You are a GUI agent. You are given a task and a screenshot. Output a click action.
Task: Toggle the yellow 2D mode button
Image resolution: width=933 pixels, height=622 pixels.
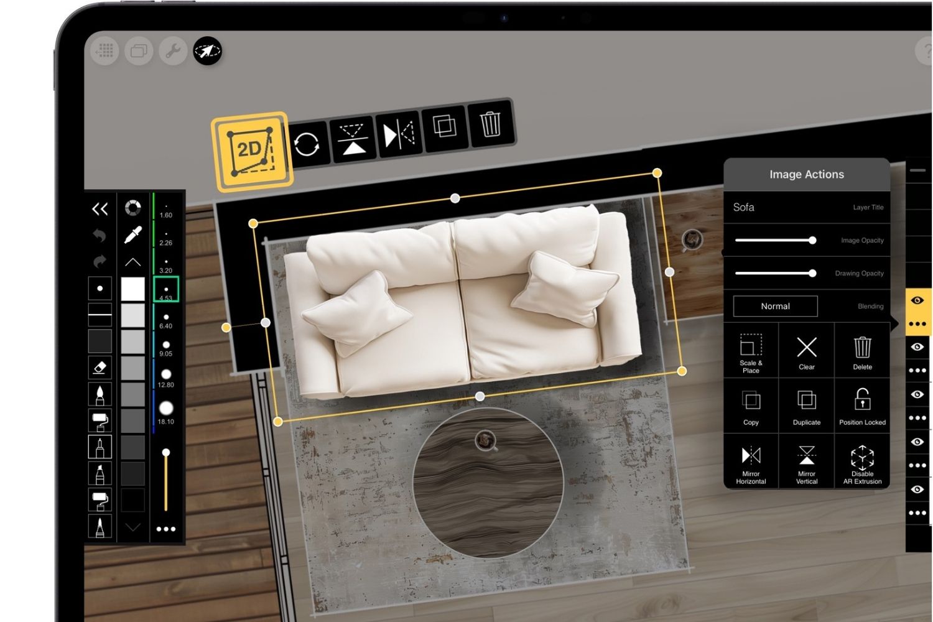point(251,151)
